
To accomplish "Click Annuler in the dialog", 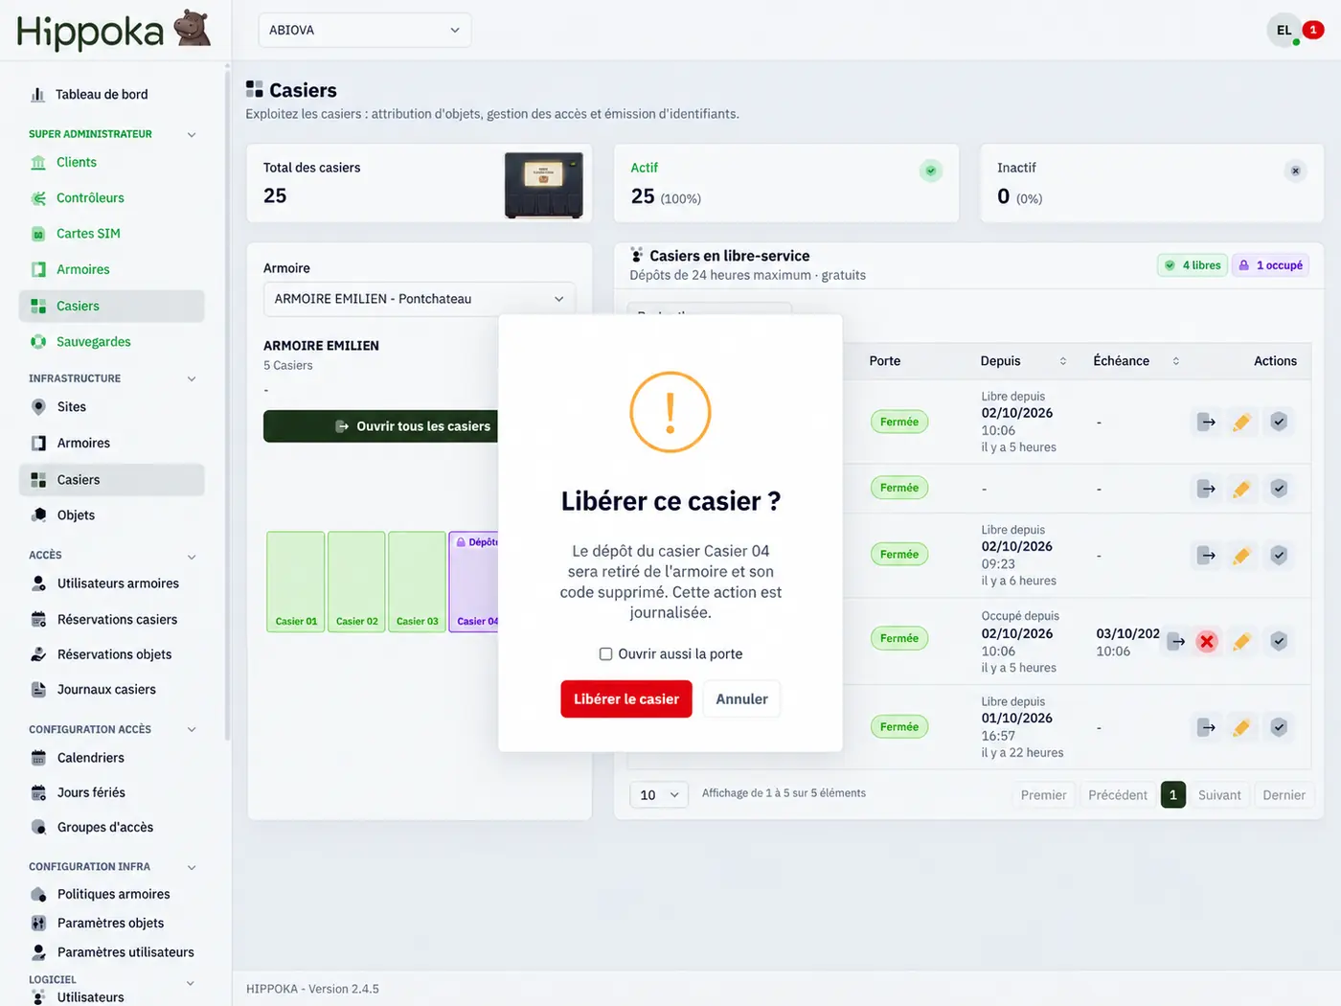I will (x=741, y=698).
